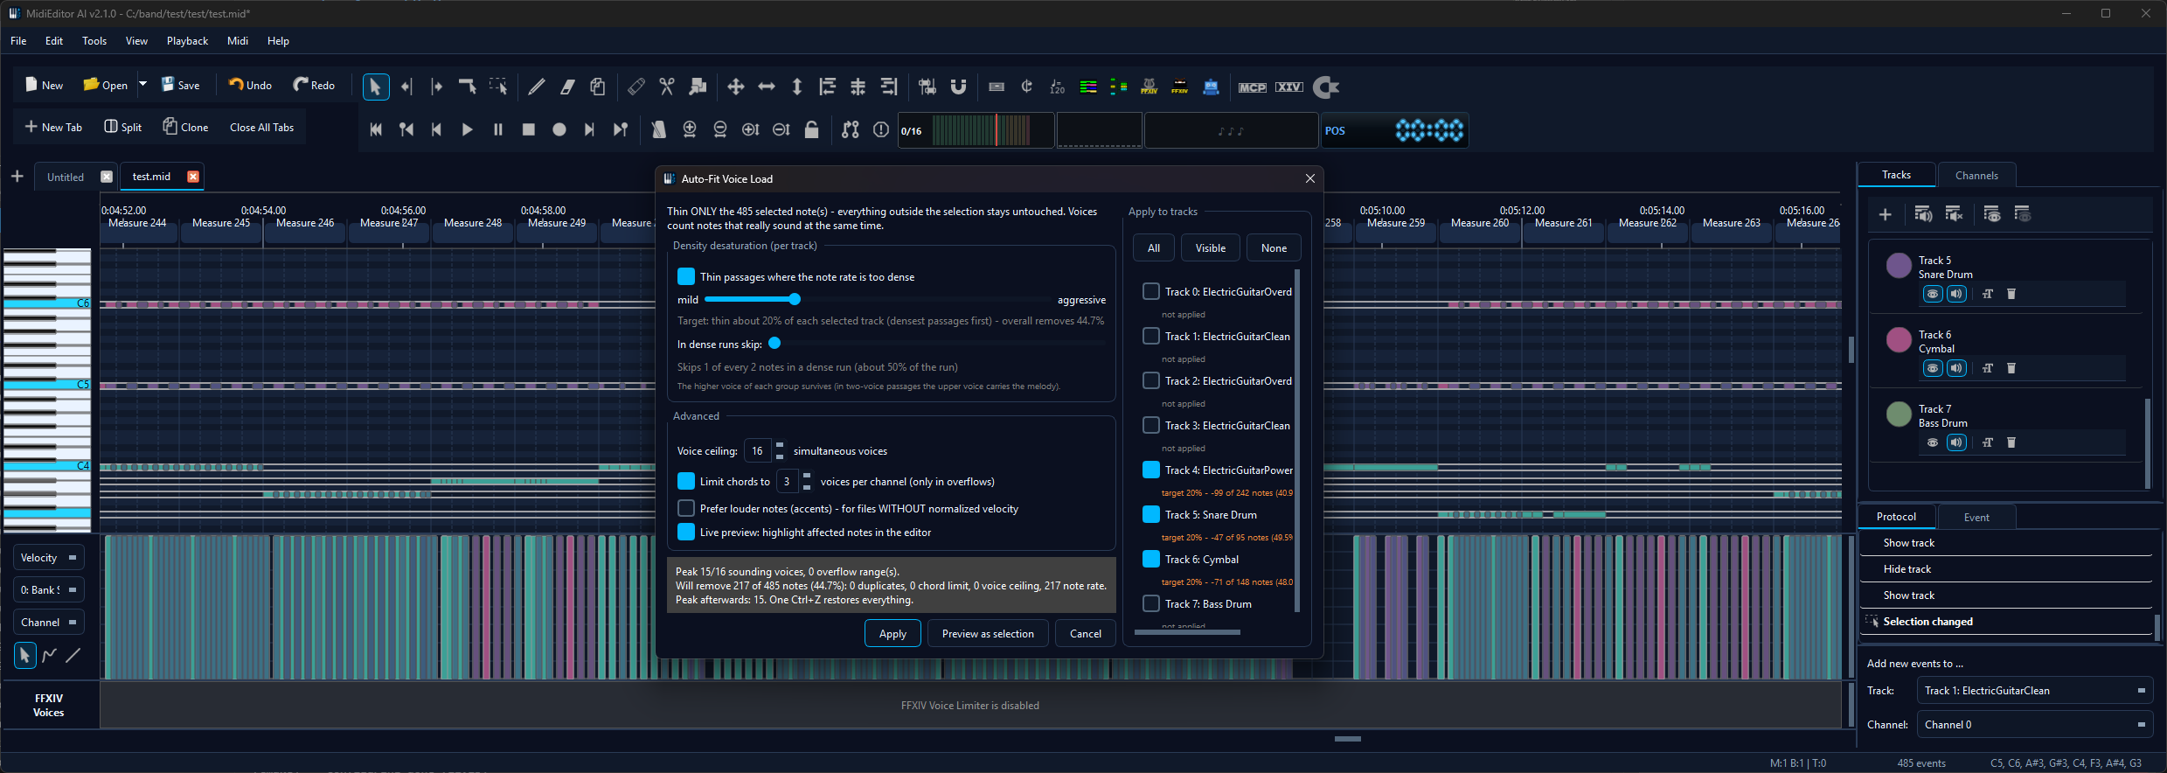Jump to the beginning of the song
2167x773 pixels.
[x=376, y=129]
